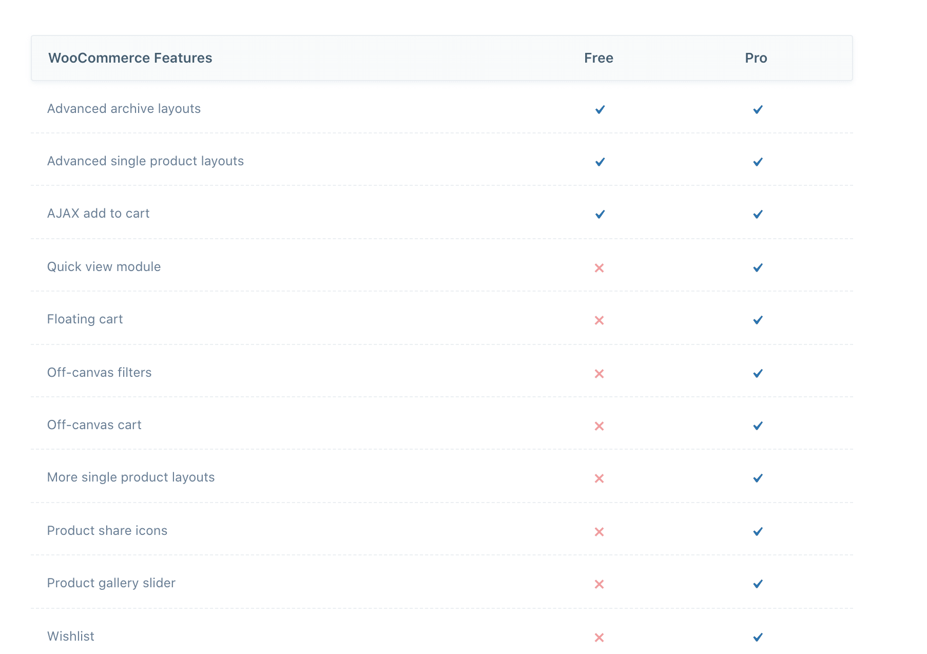Viewport: 927px width, 654px height.
Task: Click the red X in the Wishlist row
Action: pos(599,638)
